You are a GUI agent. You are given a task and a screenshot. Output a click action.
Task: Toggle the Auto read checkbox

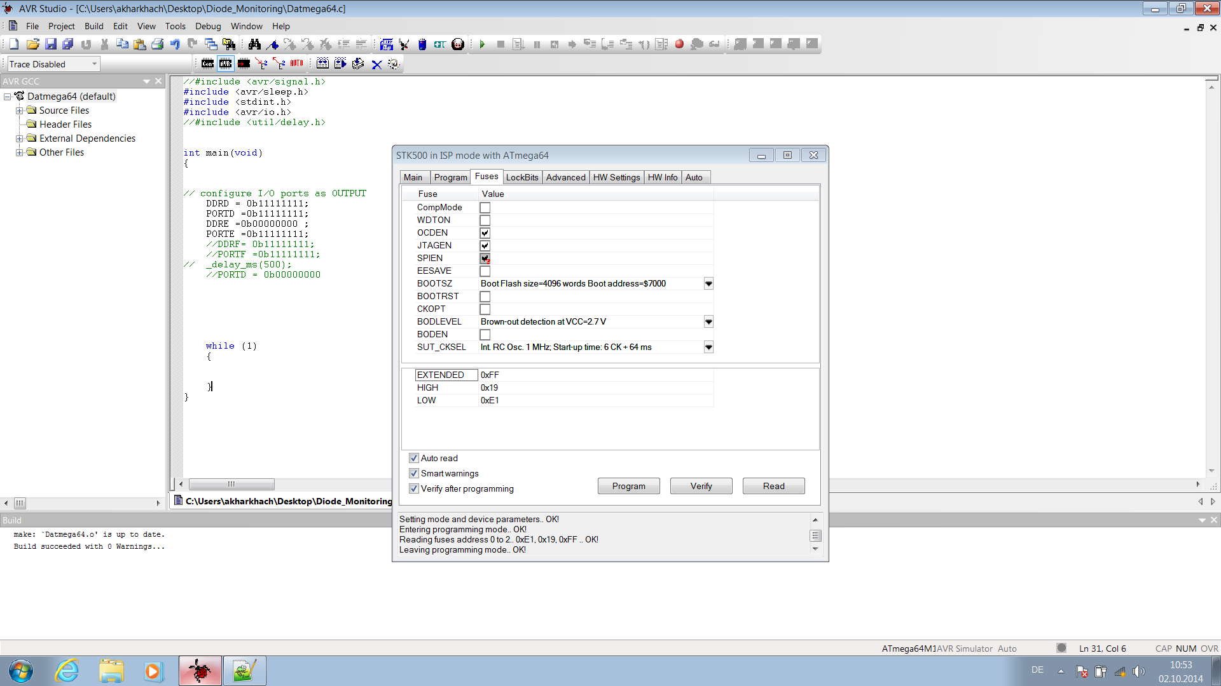[414, 458]
